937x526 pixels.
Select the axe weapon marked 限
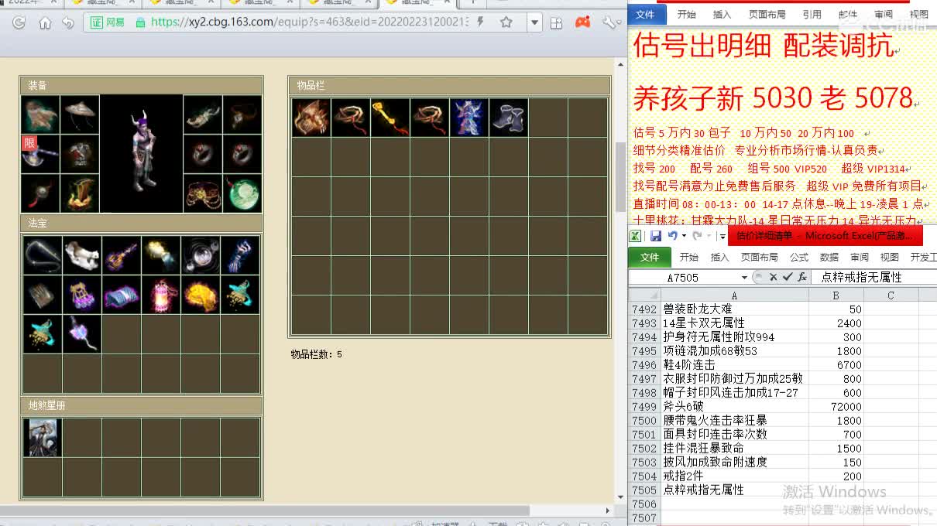(40, 154)
